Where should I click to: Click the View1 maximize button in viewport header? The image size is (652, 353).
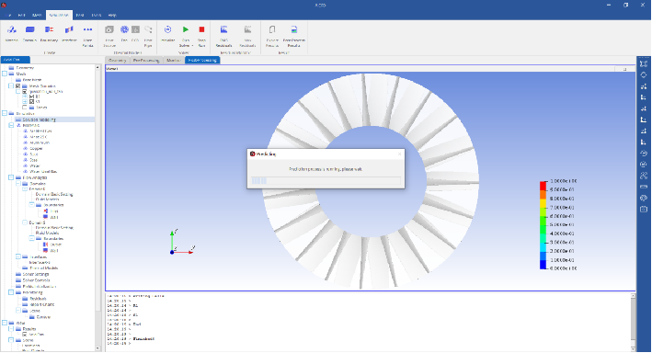[624, 69]
